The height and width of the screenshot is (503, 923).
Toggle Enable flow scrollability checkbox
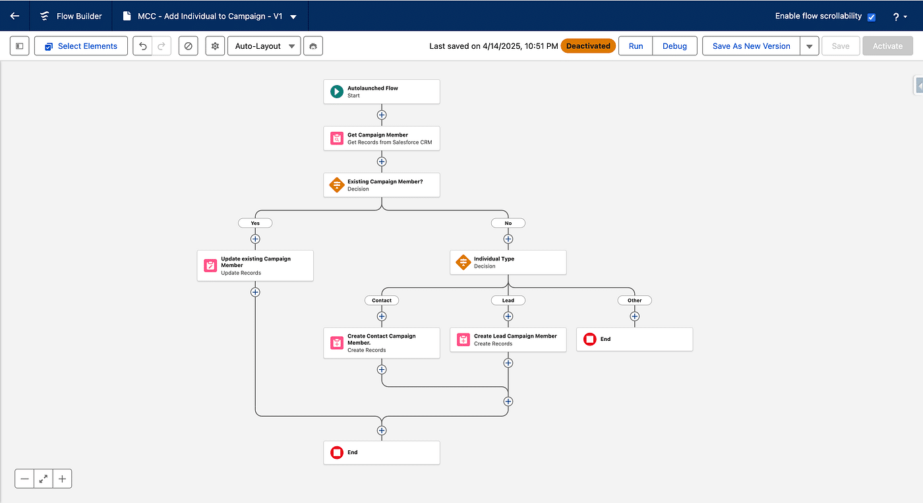click(x=872, y=17)
